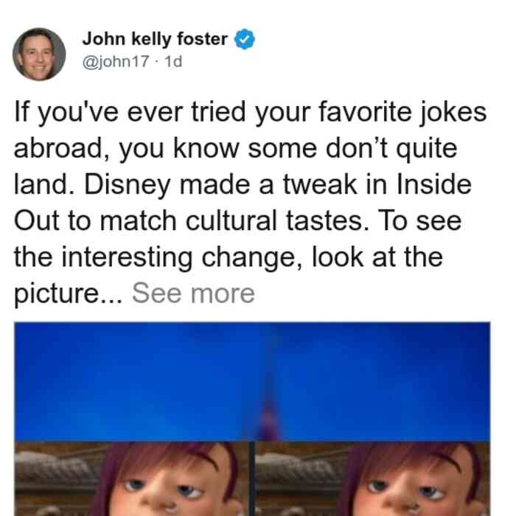Screen dimensions: 516x516
Task: Click the word "Disney" in the post text
Action: 128,185
